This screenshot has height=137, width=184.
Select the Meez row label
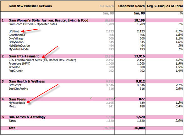coord(12,106)
